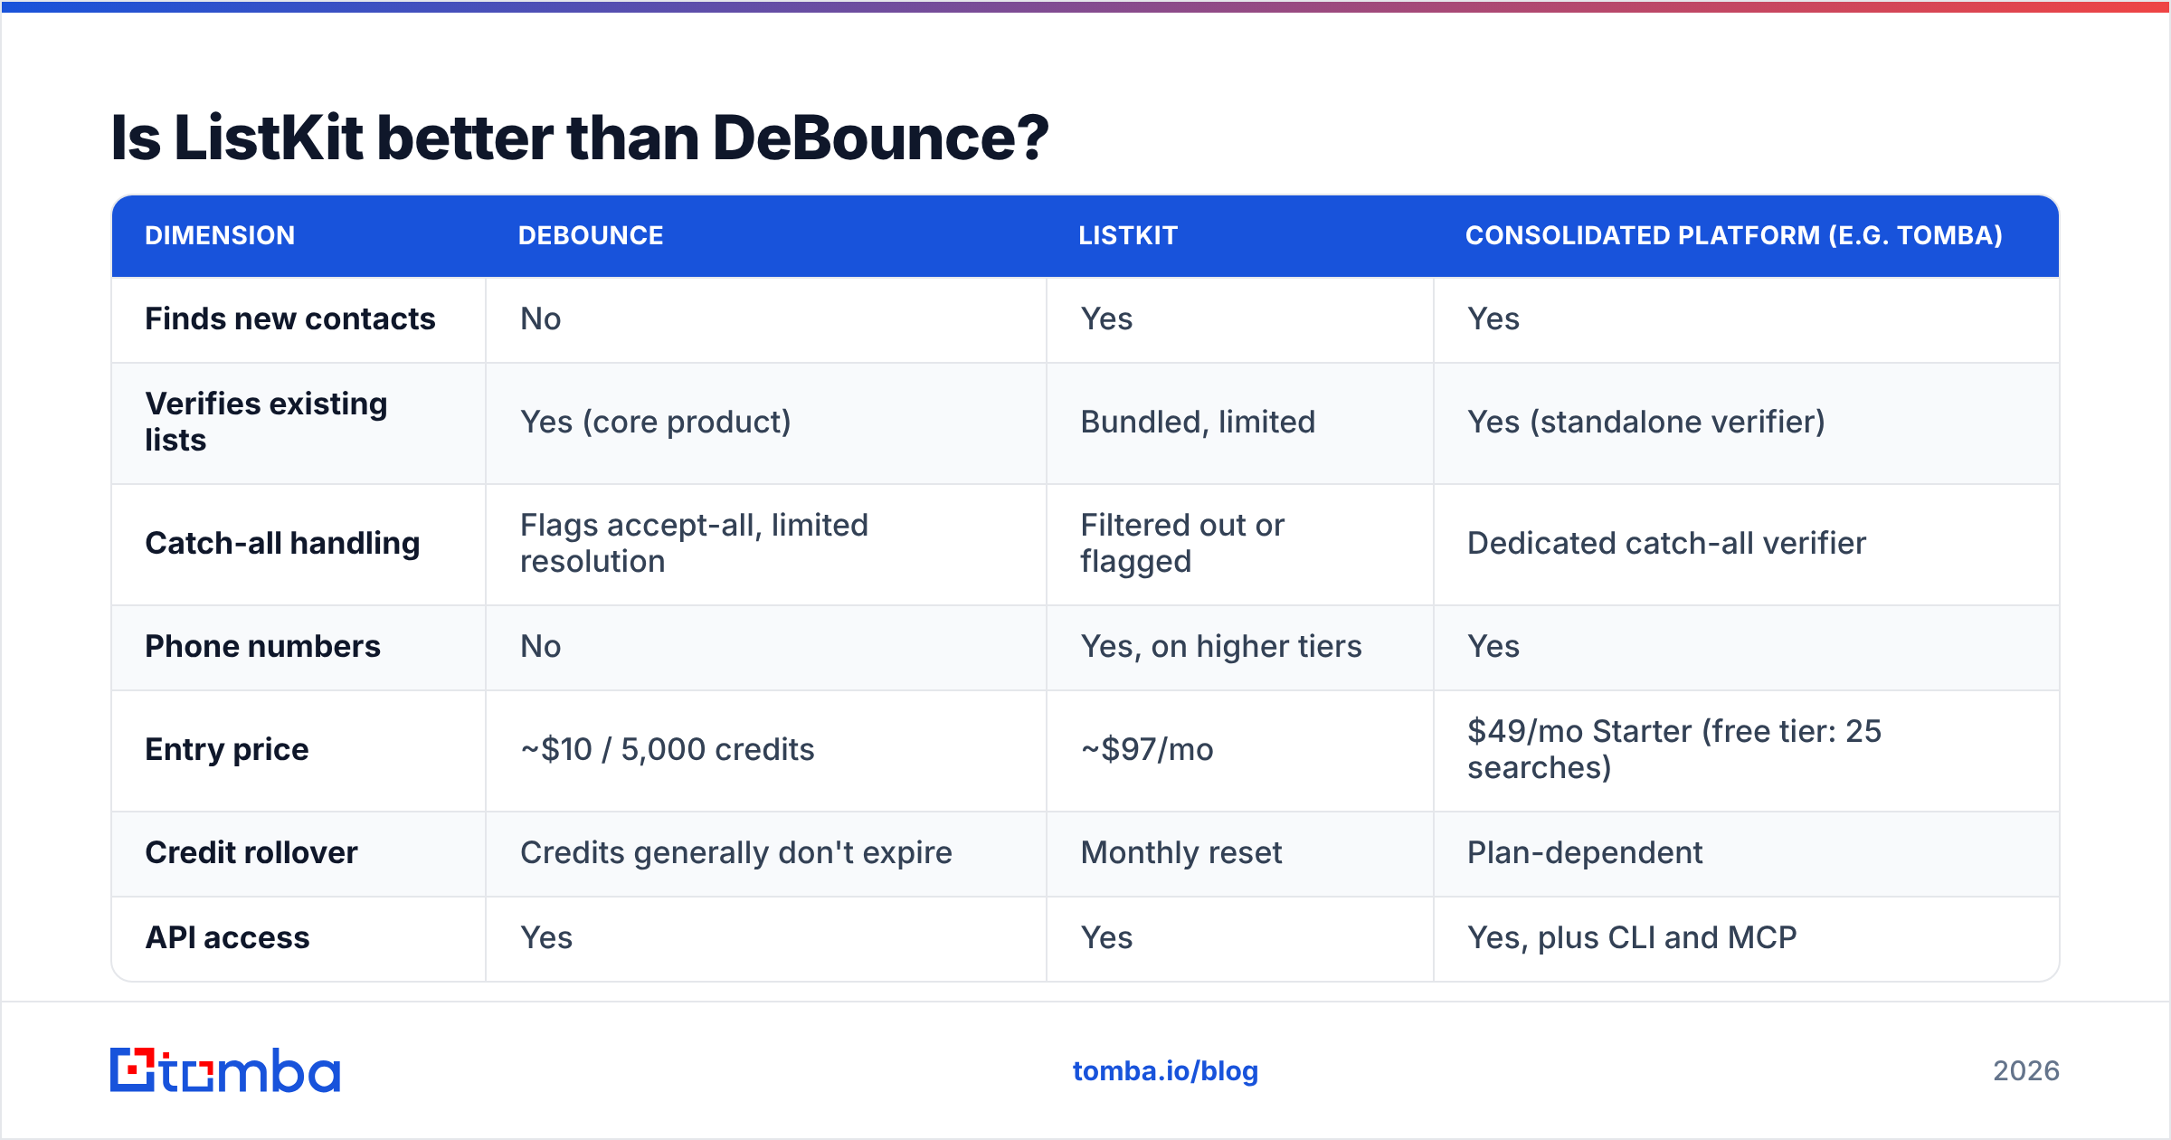
Task: Click the tomba logo
Action: pos(225,1070)
